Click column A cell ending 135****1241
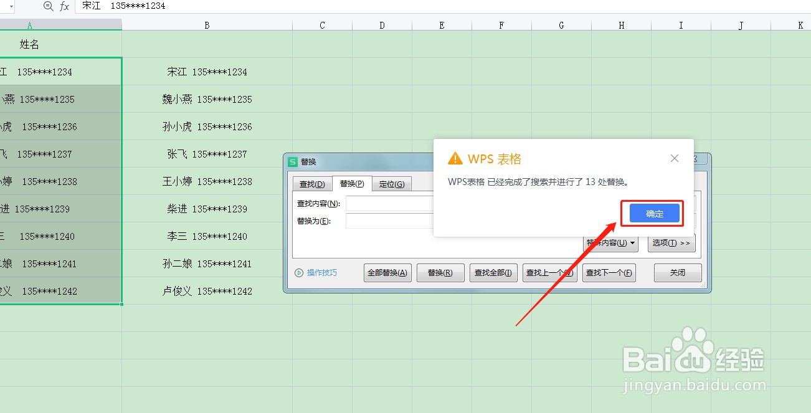This screenshot has width=811, height=413. tap(61, 263)
